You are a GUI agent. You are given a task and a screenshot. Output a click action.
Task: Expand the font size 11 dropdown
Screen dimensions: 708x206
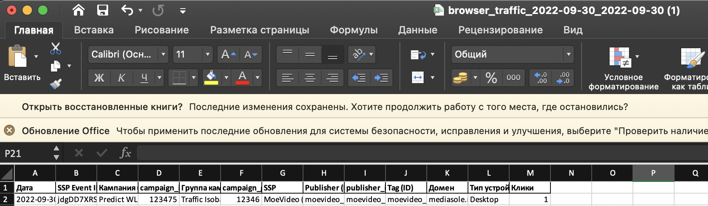tap(207, 54)
